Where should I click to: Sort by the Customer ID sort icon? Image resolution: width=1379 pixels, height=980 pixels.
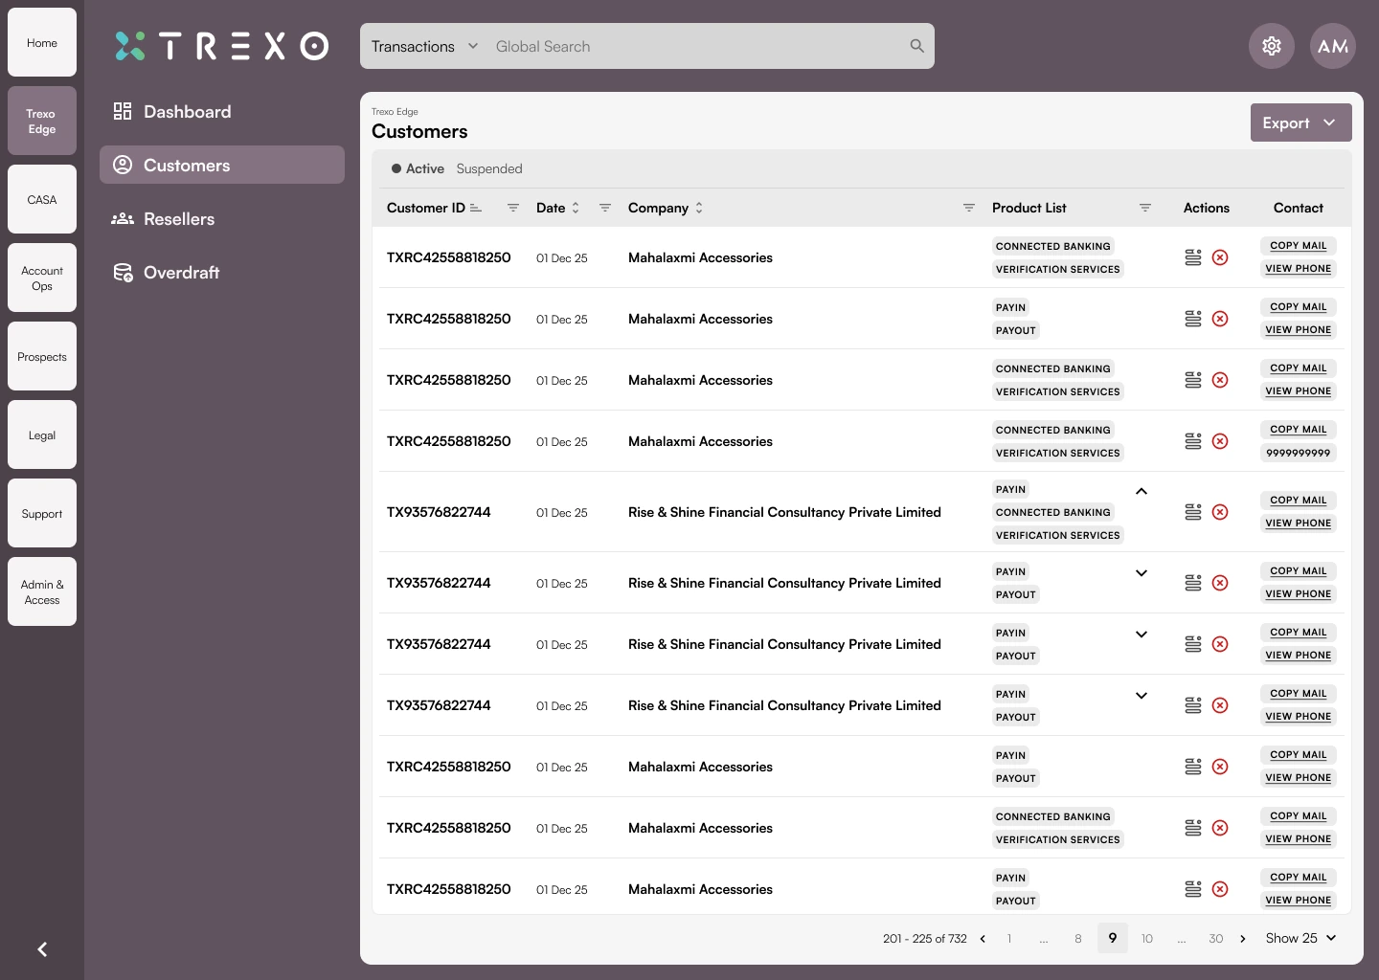(x=476, y=208)
